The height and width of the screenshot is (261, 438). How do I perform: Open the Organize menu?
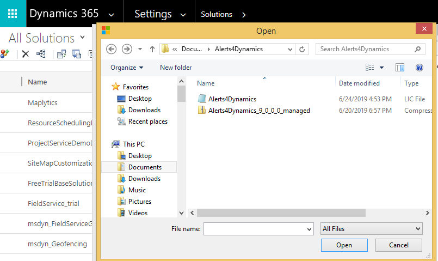coord(127,68)
